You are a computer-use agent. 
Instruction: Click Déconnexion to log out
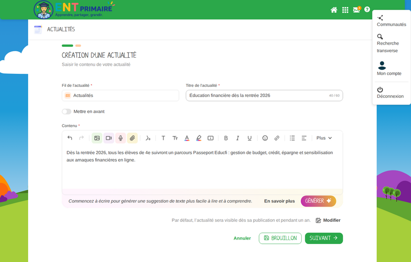point(390,93)
